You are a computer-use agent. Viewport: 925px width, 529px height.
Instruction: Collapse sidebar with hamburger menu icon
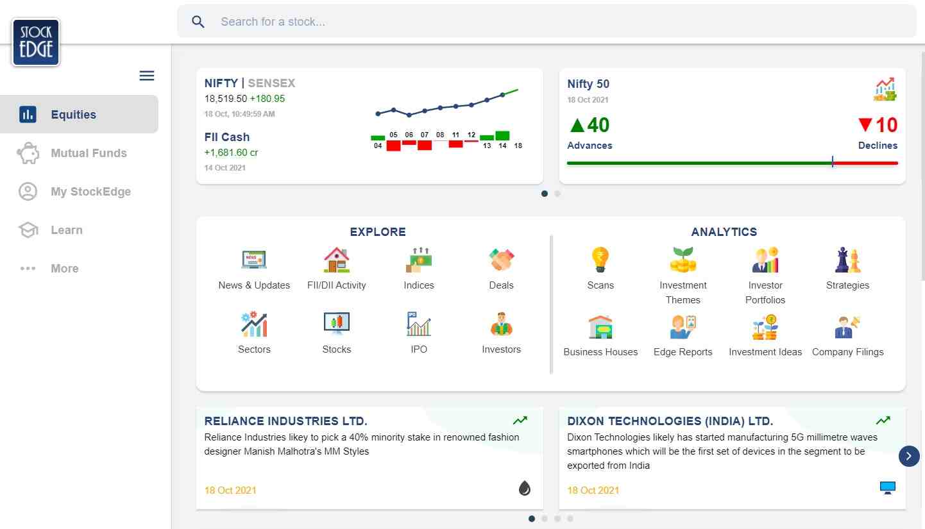(147, 76)
